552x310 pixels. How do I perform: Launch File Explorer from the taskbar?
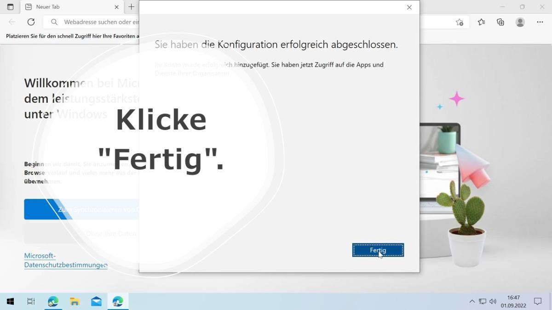75,301
